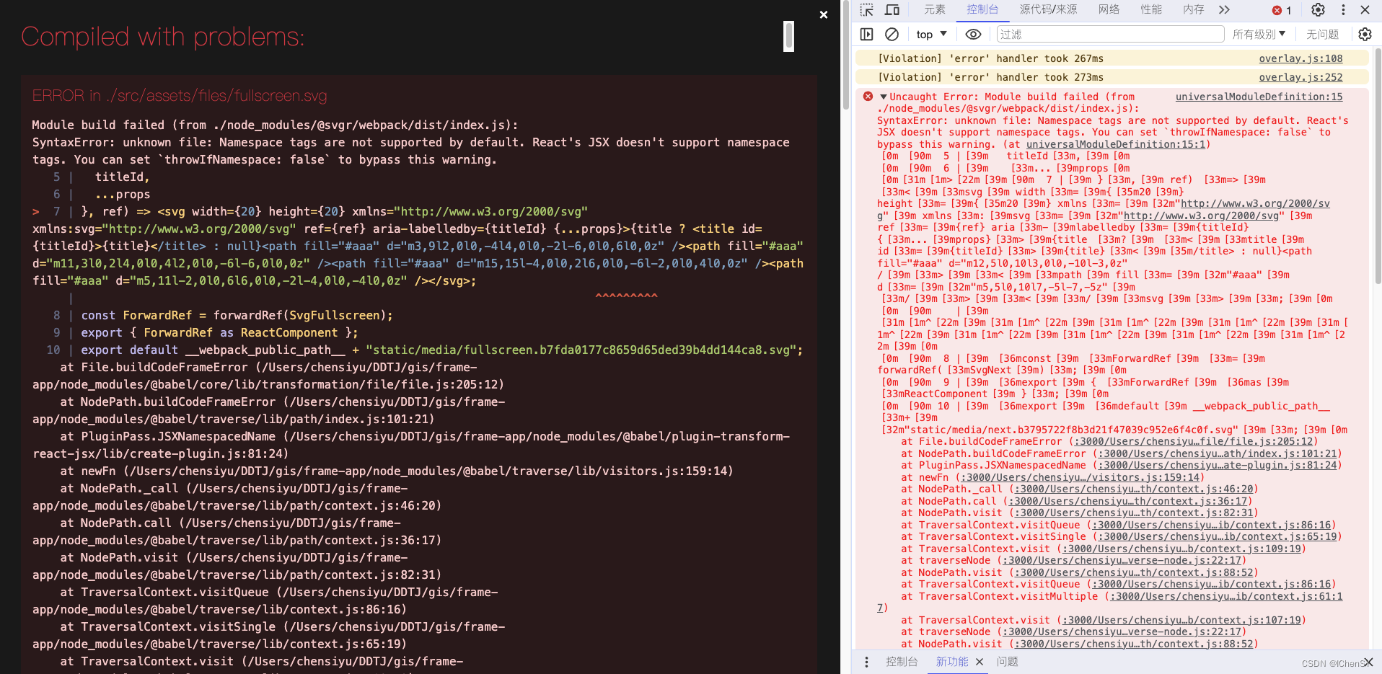
Task: Select the bottom drawer 问题 tab
Action: pyautogui.click(x=1008, y=662)
